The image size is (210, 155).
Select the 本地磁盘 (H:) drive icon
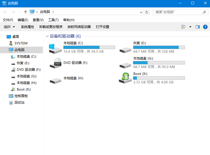(x=56, y=81)
